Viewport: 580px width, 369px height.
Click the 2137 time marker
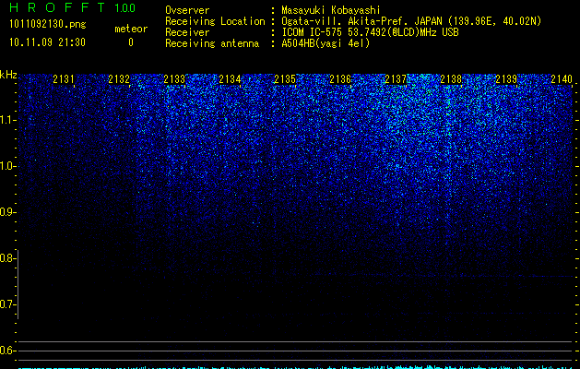pyautogui.click(x=396, y=78)
